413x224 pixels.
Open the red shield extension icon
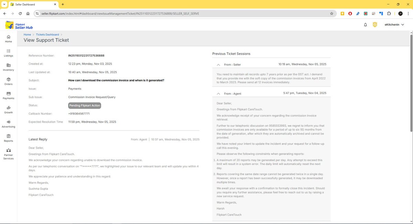tap(350, 13)
